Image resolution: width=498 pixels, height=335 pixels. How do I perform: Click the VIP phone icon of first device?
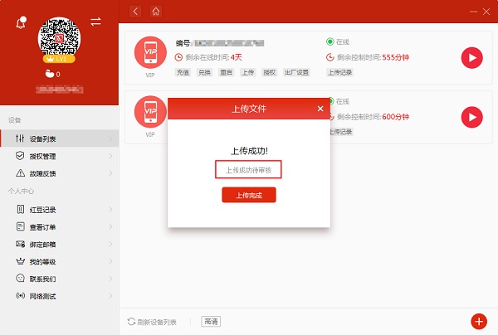click(150, 52)
